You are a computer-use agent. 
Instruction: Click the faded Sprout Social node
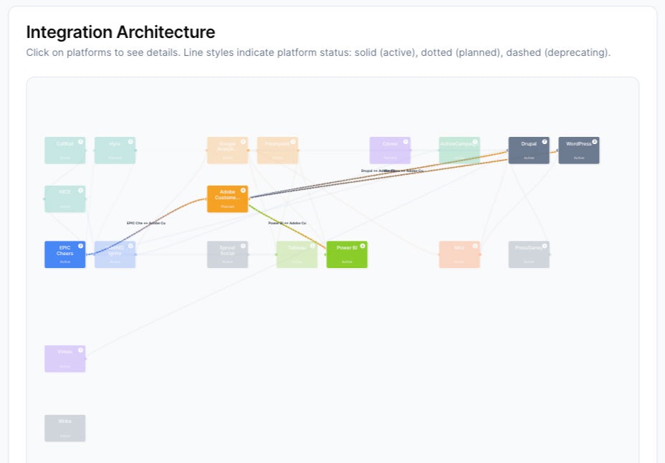[x=227, y=254]
